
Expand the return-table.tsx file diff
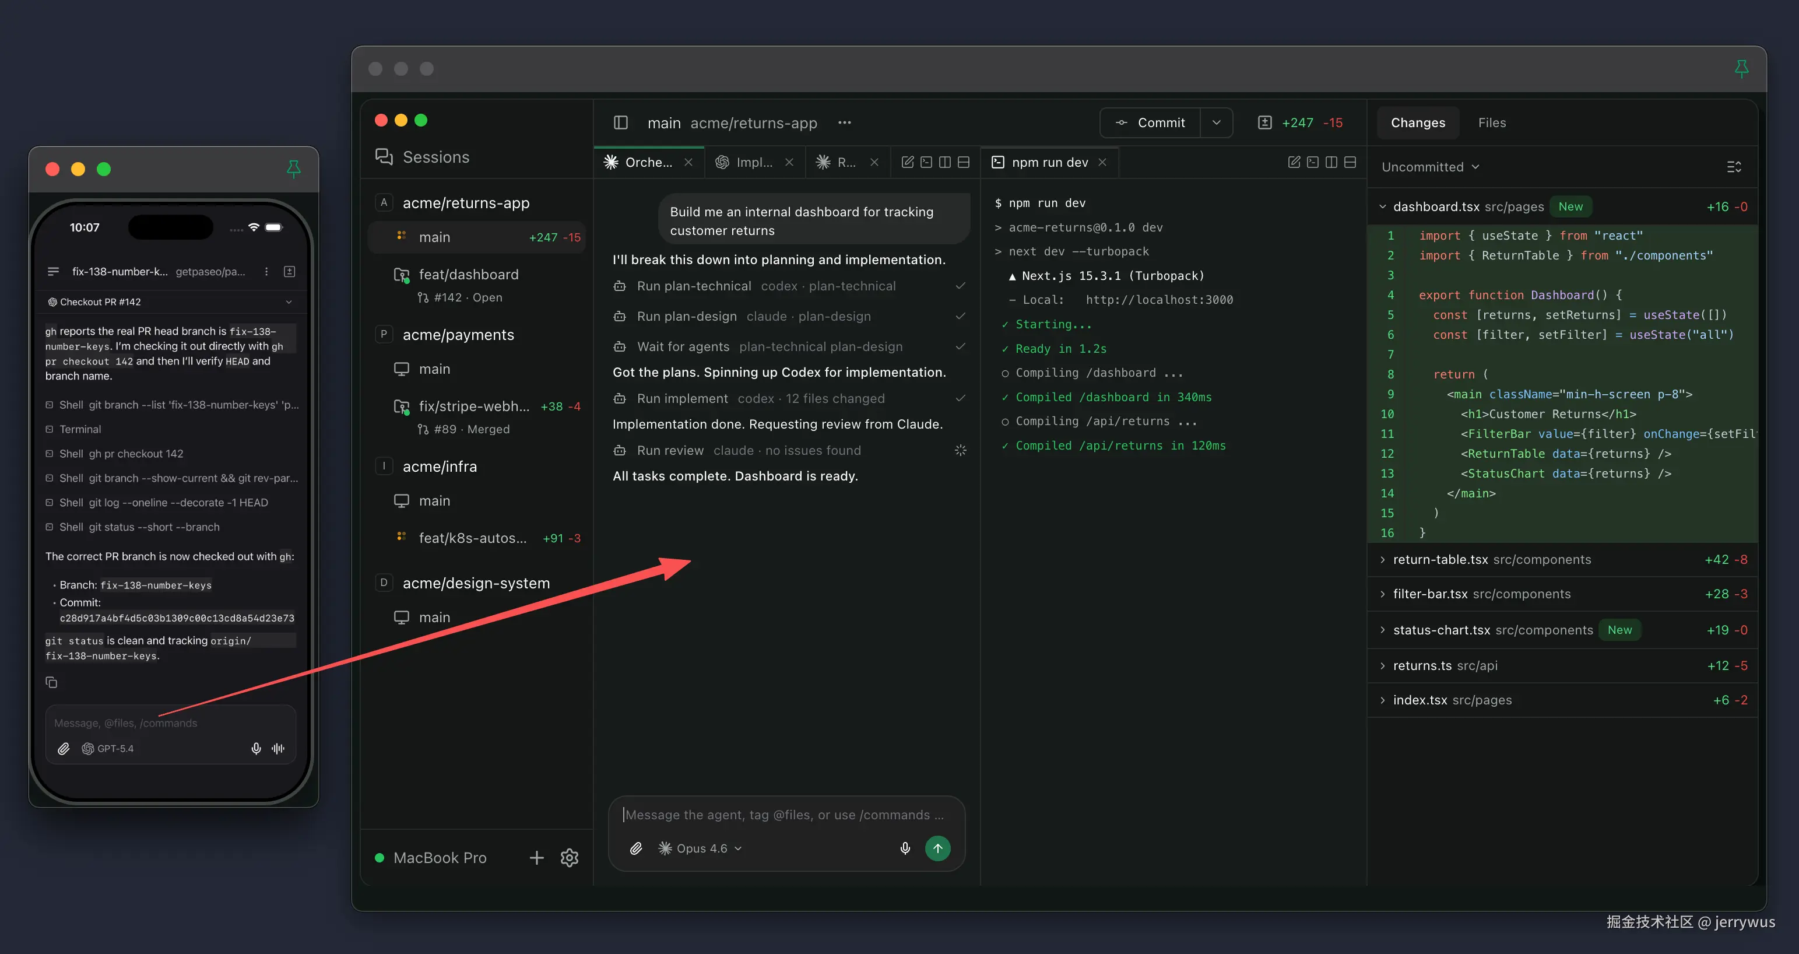click(x=1439, y=559)
